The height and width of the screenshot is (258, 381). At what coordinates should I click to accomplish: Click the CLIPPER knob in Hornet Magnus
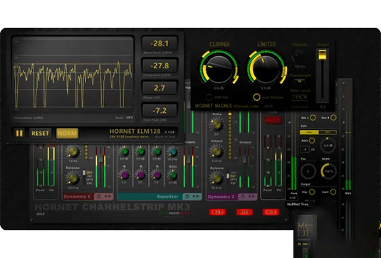pyautogui.click(x=219, y=69)
